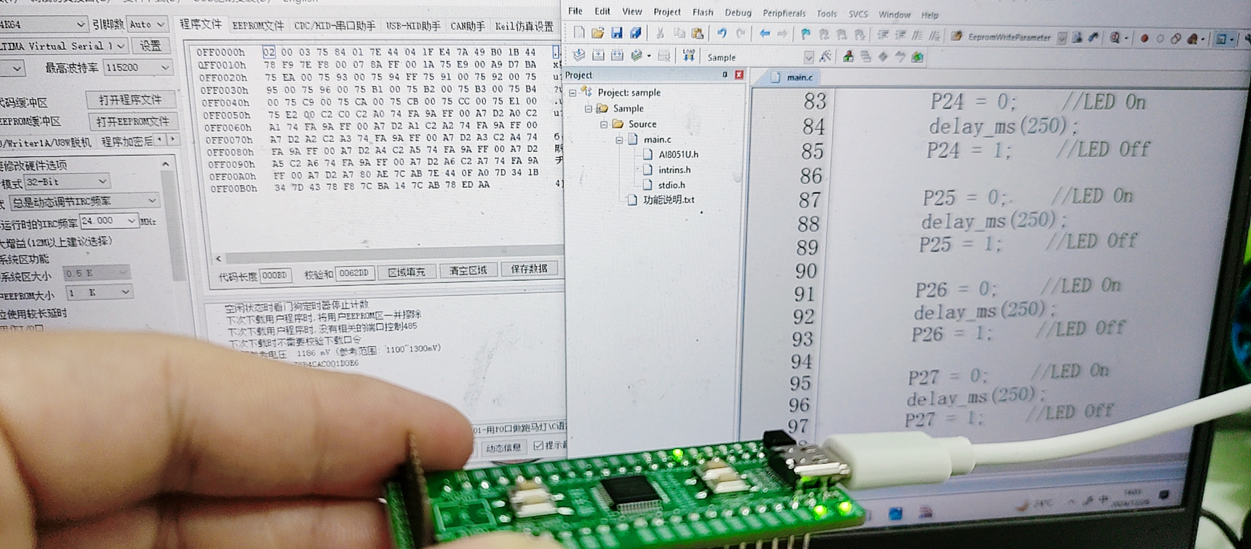Save the current file using the floppy icon
The image size is (1251, 549).
616,34
